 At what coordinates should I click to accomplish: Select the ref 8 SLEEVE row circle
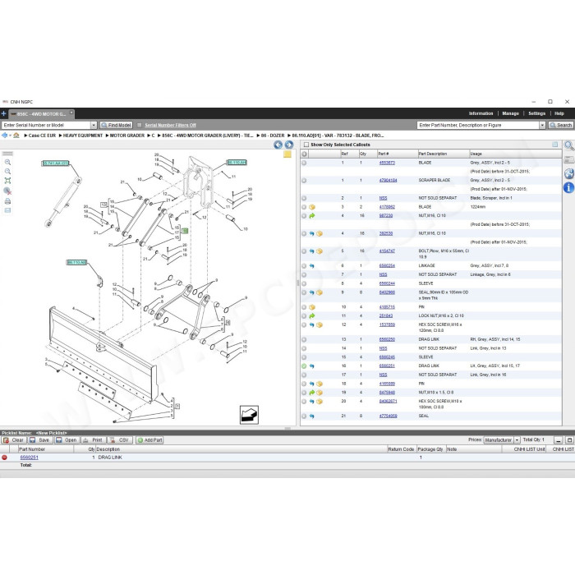pyautogui.click(x=304, y=283)
